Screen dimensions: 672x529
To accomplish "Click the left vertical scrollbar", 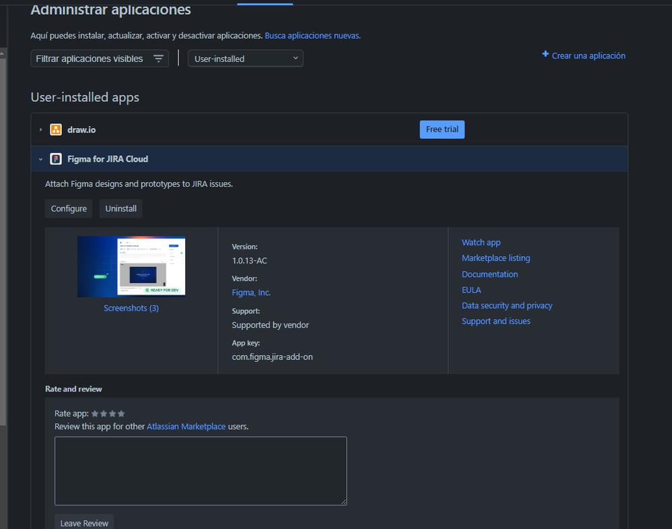I will pyautogui.click(x=3, y=241).
